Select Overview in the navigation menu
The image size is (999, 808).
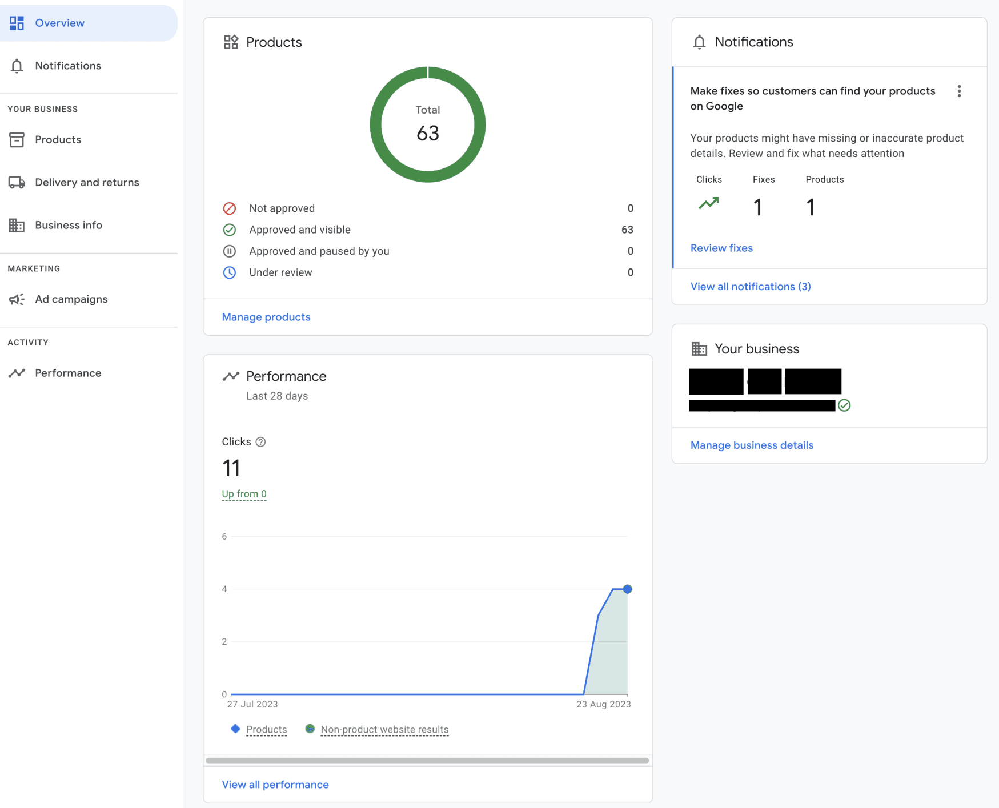click(60, 23)
